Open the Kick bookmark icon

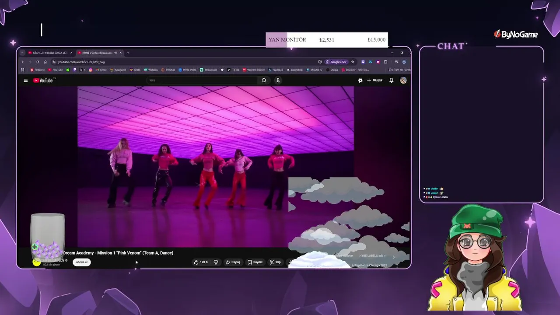68,70
